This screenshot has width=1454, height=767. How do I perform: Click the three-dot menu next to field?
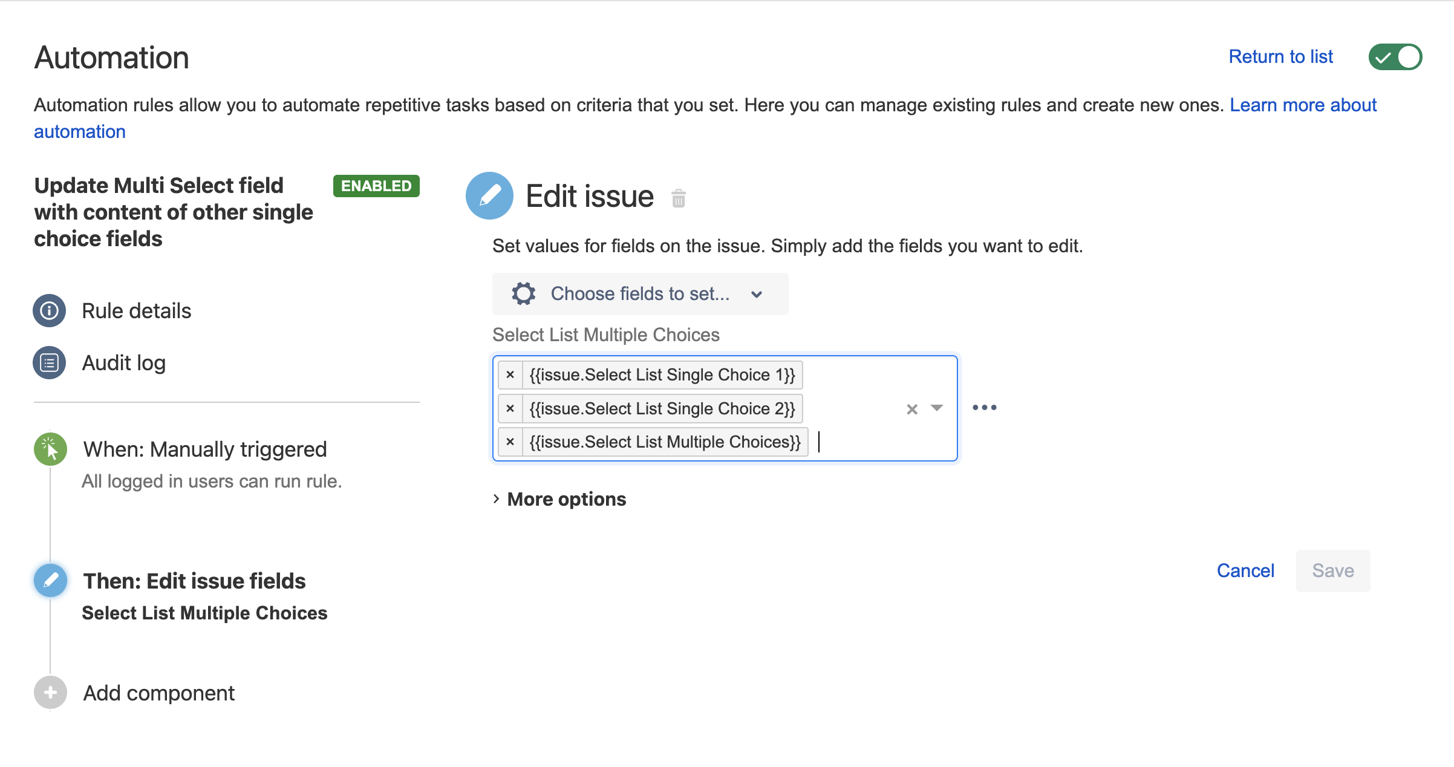(x=985, y=408)
